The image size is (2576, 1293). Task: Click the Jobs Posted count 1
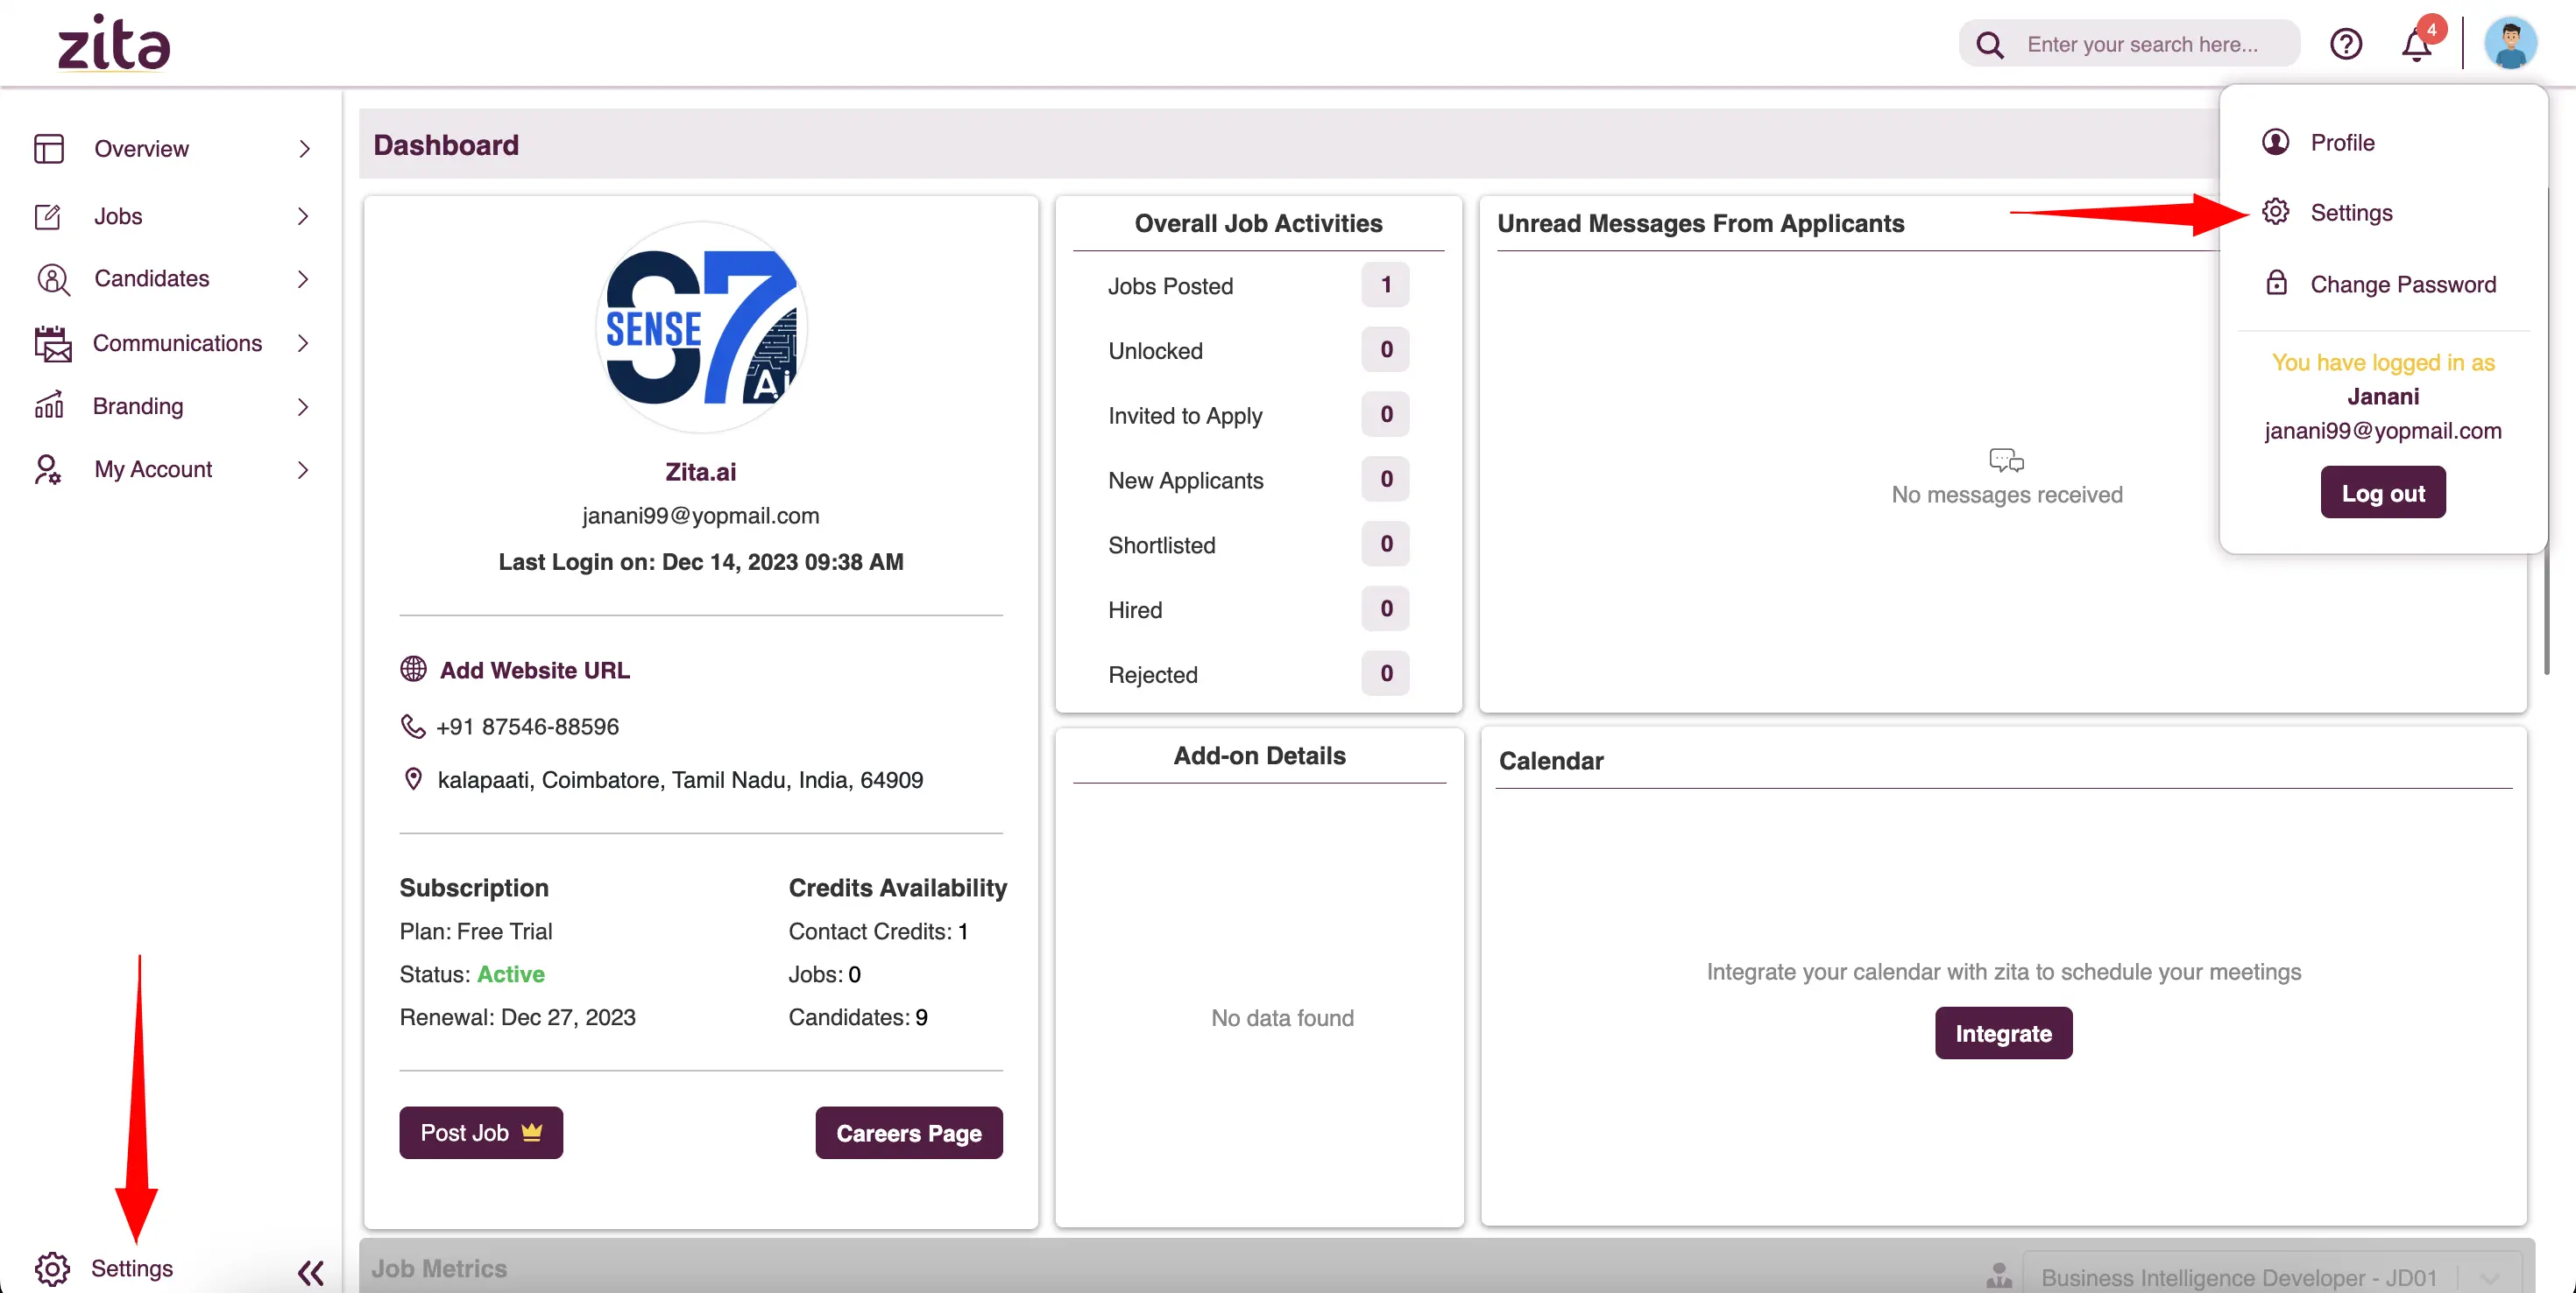[1385, 285]
